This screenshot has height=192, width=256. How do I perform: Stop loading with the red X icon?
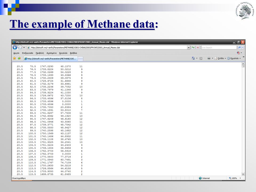198,47
